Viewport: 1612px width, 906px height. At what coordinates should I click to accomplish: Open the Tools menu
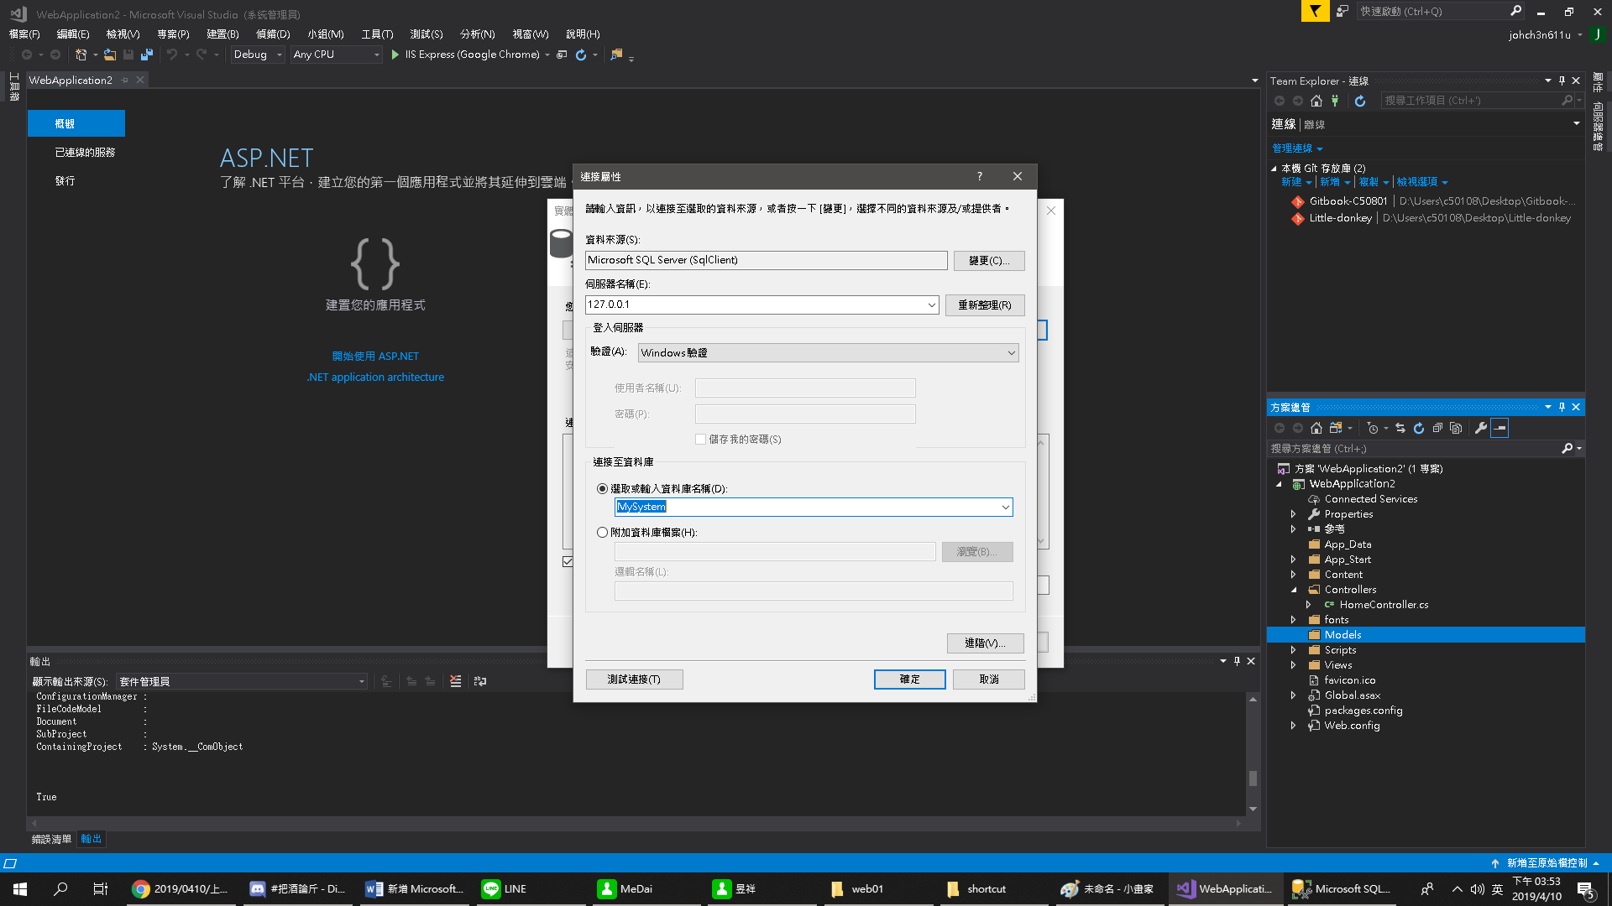tap(377, 34)
